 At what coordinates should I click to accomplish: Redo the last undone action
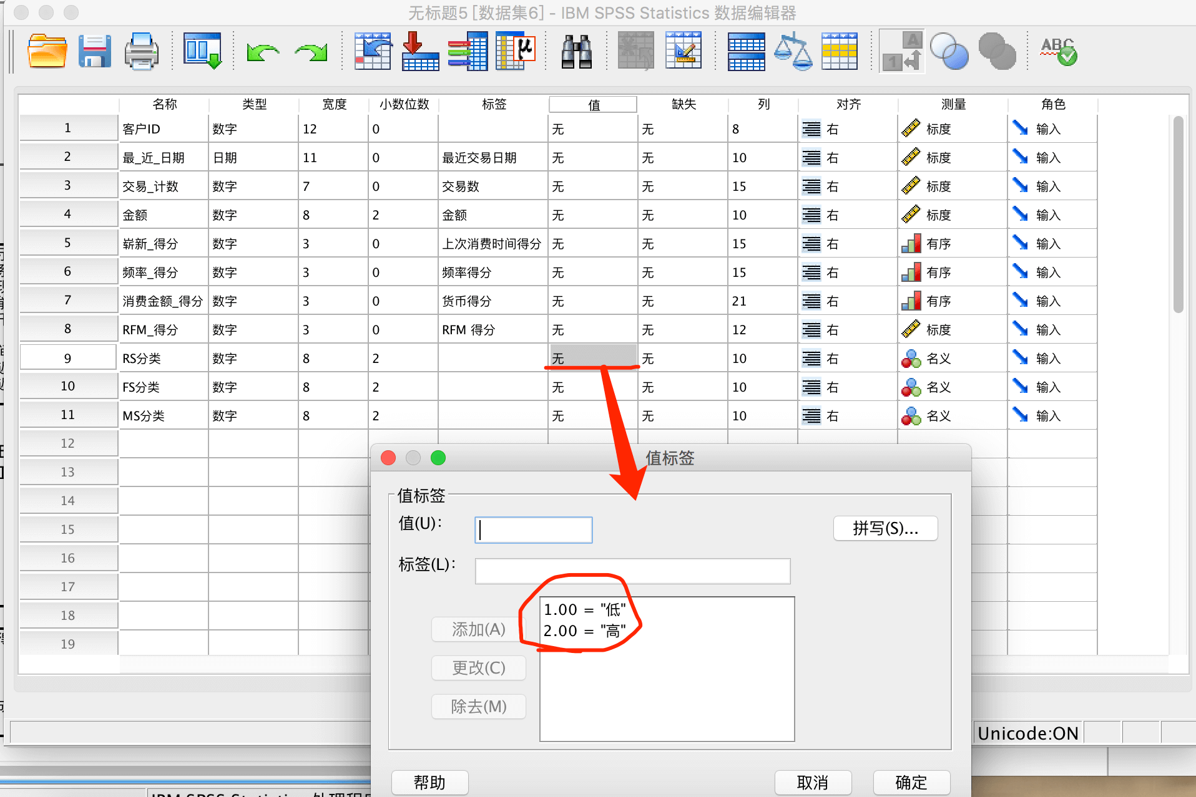pos(311,52)
